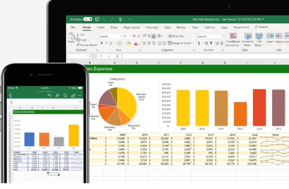Click the Touch/Mouse Mode icon
The image size is (289, 189).
coord(120,19)
